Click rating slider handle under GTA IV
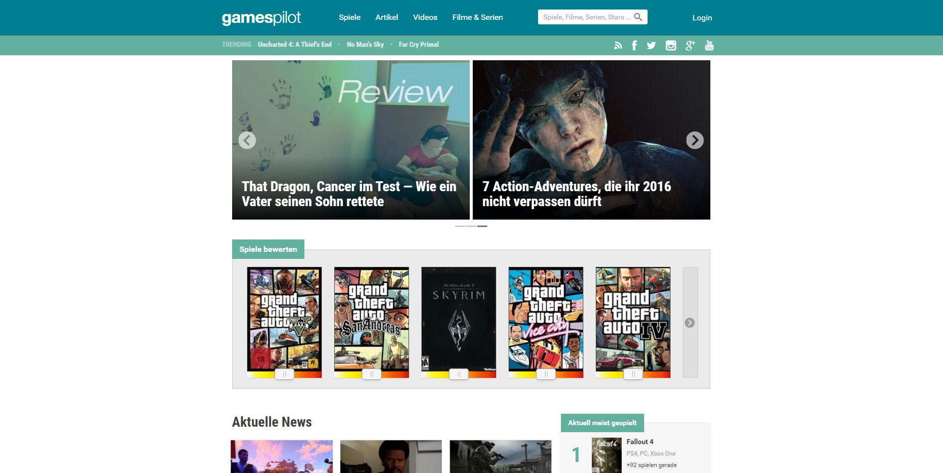The width and height of the screenshot is (943, 473). (x=633, y=374)
